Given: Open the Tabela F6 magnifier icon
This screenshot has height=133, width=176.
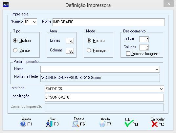Looking at the screenshot, I should click(76, 124).
